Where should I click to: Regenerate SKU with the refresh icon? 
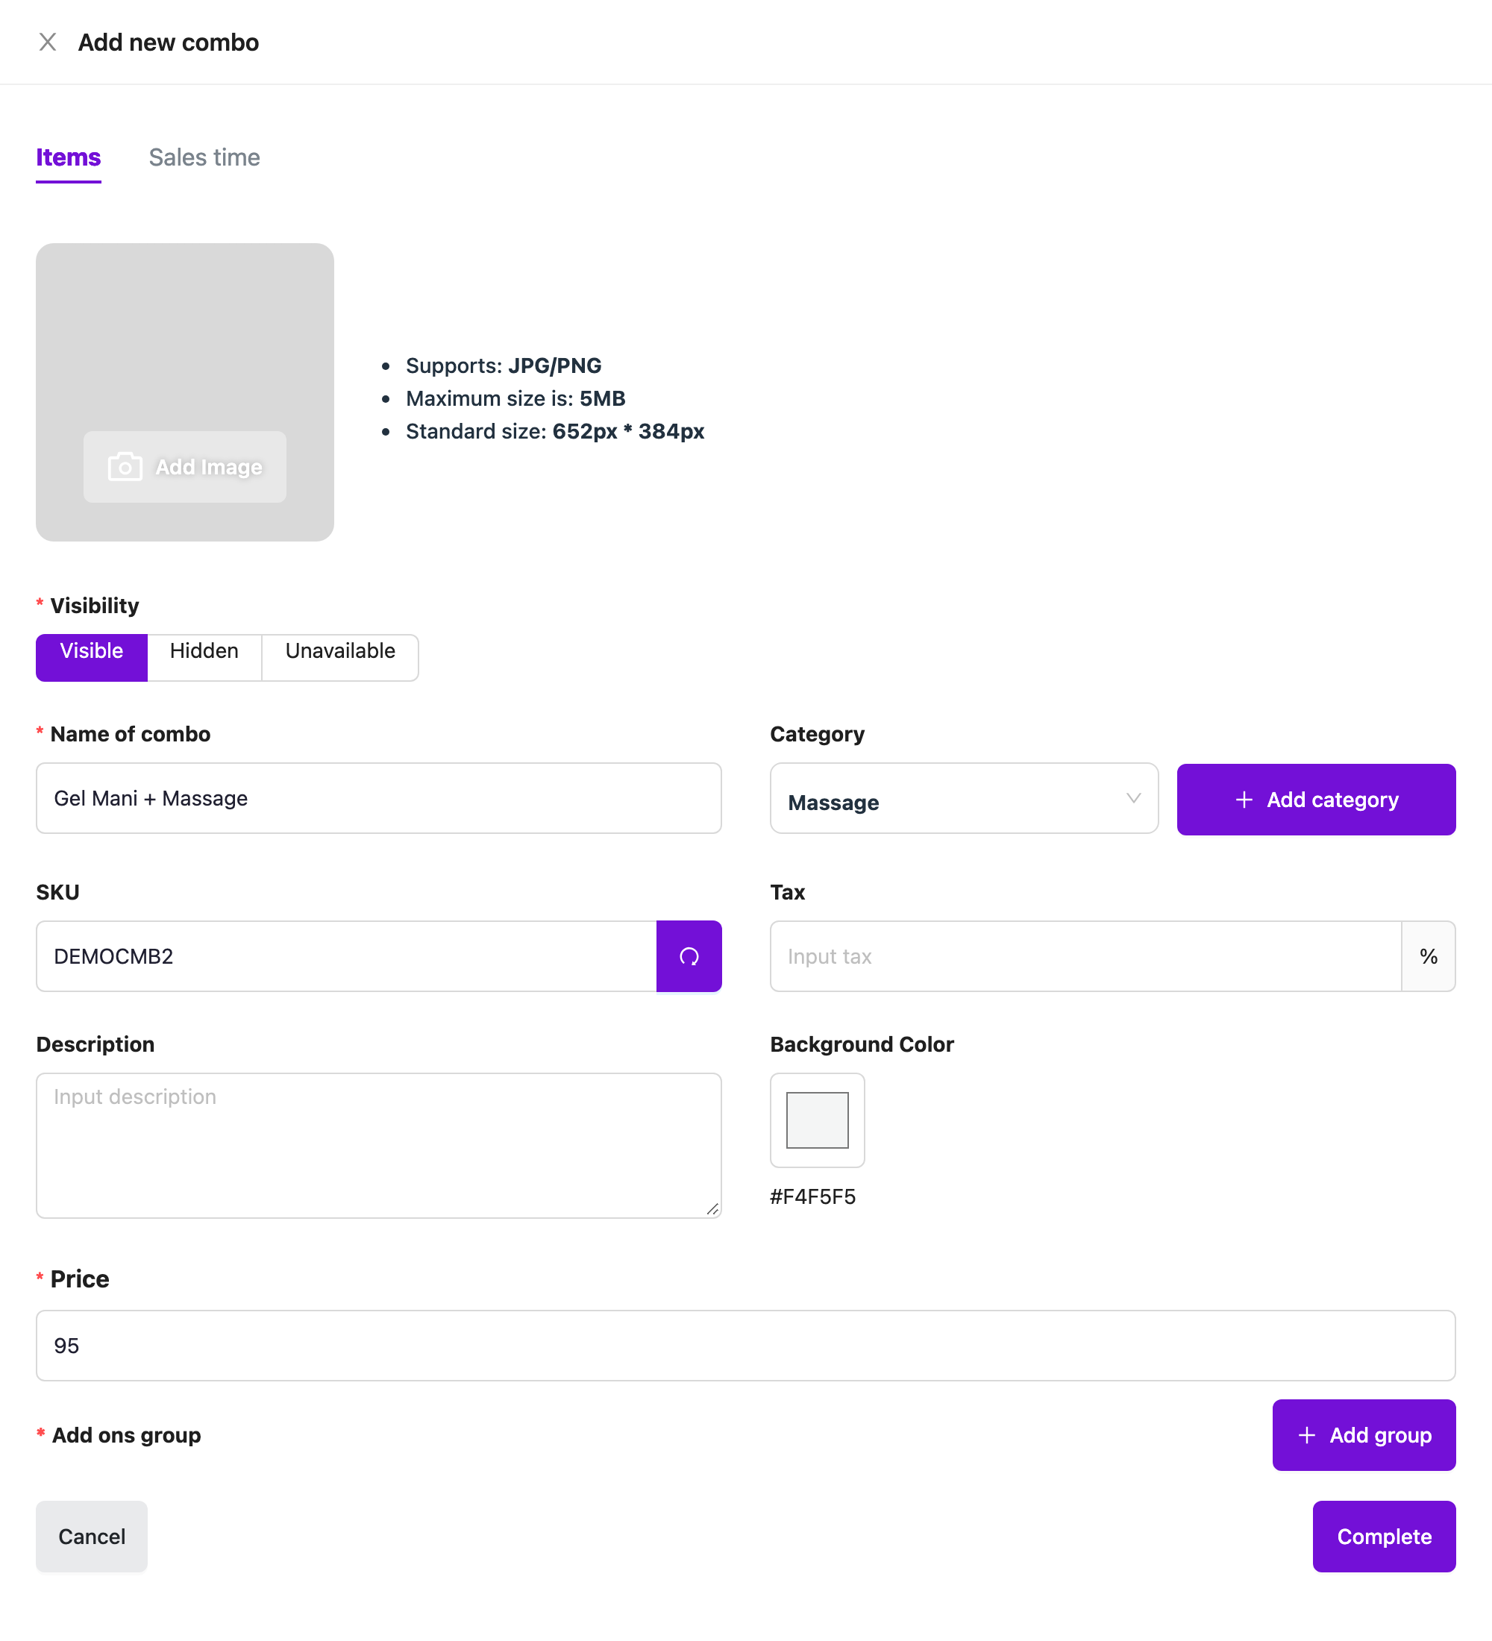689,956
